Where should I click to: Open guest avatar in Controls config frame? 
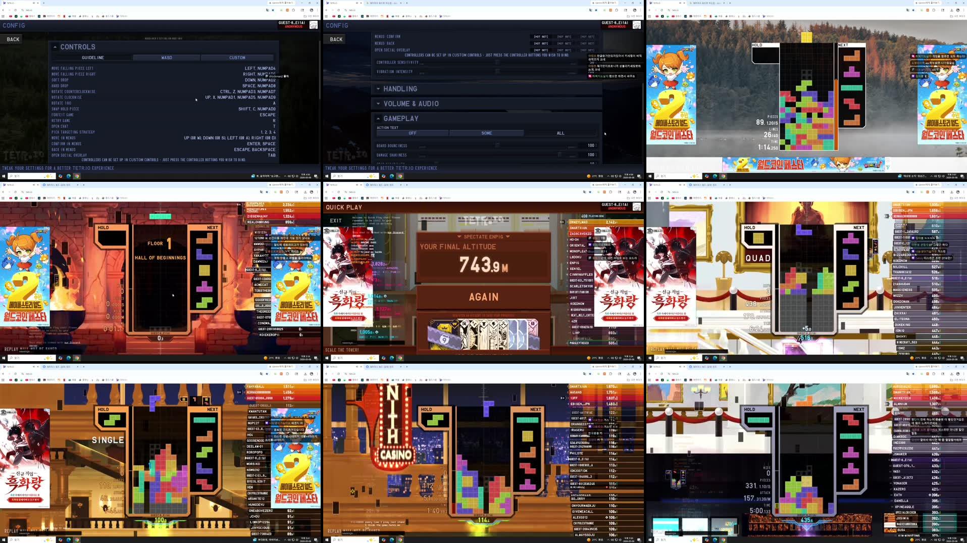[x=314, y=25]
